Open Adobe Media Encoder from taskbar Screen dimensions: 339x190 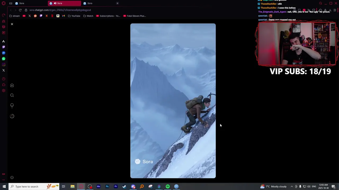(x=99, y=187)
